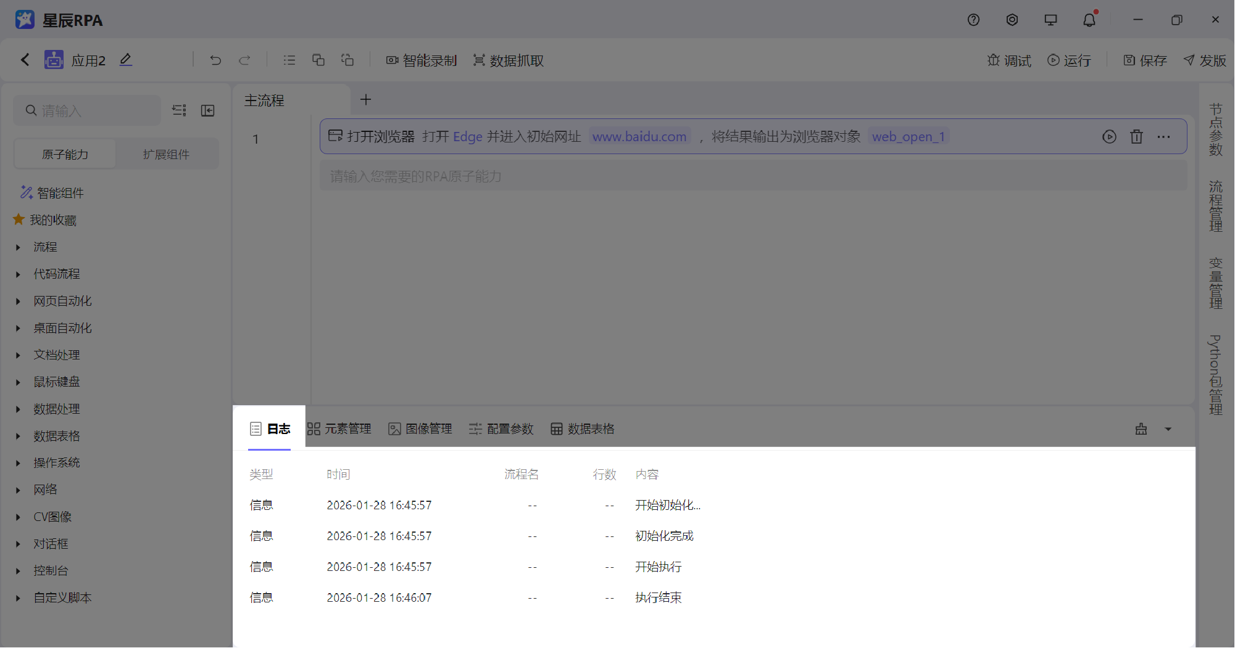Start recording with 智能录制
The height and width of the screenshot is (648, 1235).
(422, 60)
